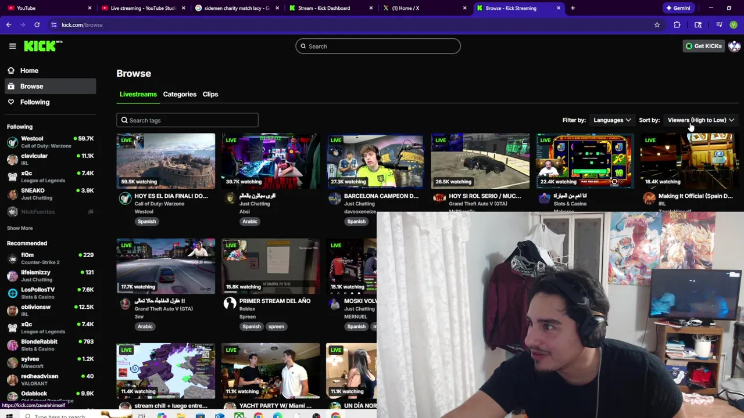
Task: Click the Get KICKs button
Action: 703,46
